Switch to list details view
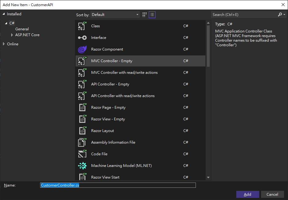The width and height of the screenshot is (288, 200). pyautogui.click(x=152, y=15)
